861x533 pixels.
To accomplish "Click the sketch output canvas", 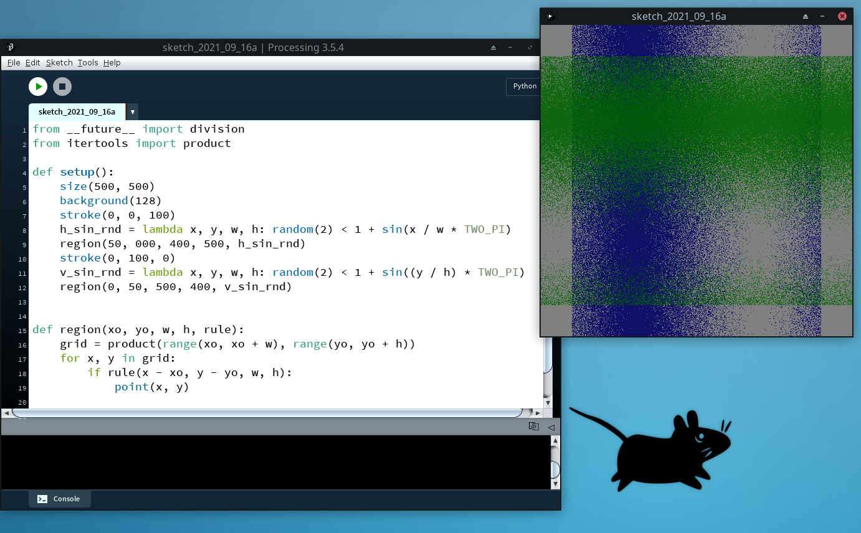I will pos(696,181).
